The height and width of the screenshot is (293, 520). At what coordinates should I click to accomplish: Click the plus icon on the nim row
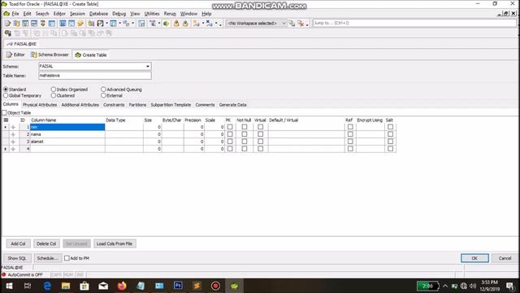[x=13, y=127]
